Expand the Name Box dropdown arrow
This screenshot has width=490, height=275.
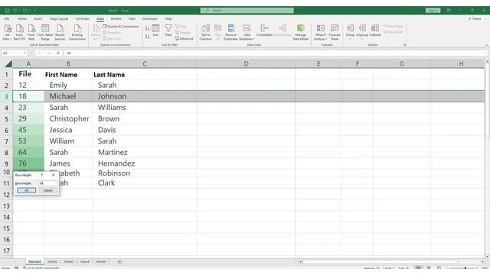click(24, 53)
